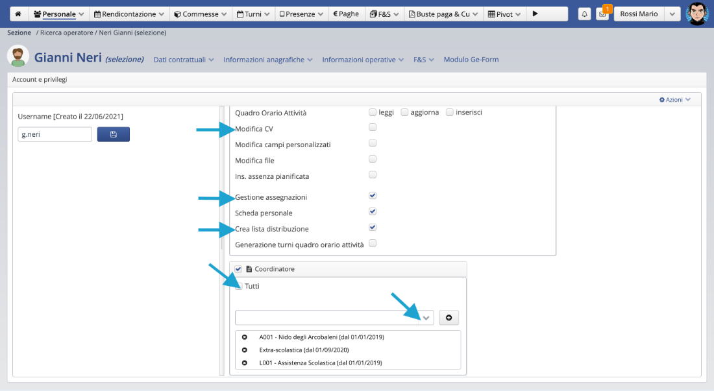Click the username field containing g.neri
The height and width of the screenshot is (391, 714).
point(55,134)
